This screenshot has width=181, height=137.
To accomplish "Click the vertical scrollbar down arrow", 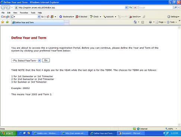I will click(179, 125).
